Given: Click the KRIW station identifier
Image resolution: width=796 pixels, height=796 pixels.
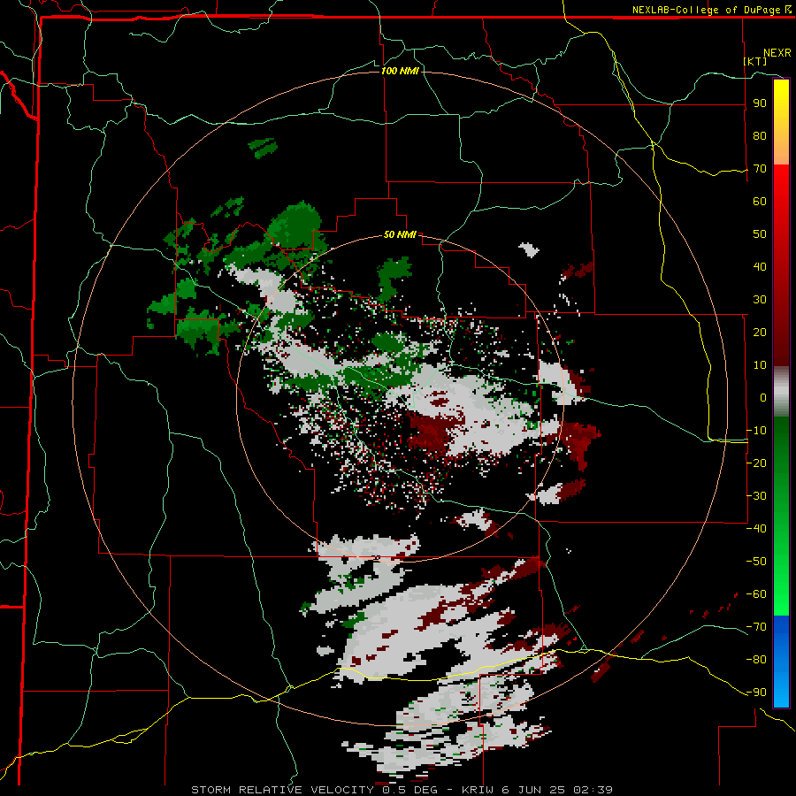Looking at the screenshot, I should 478,790.
